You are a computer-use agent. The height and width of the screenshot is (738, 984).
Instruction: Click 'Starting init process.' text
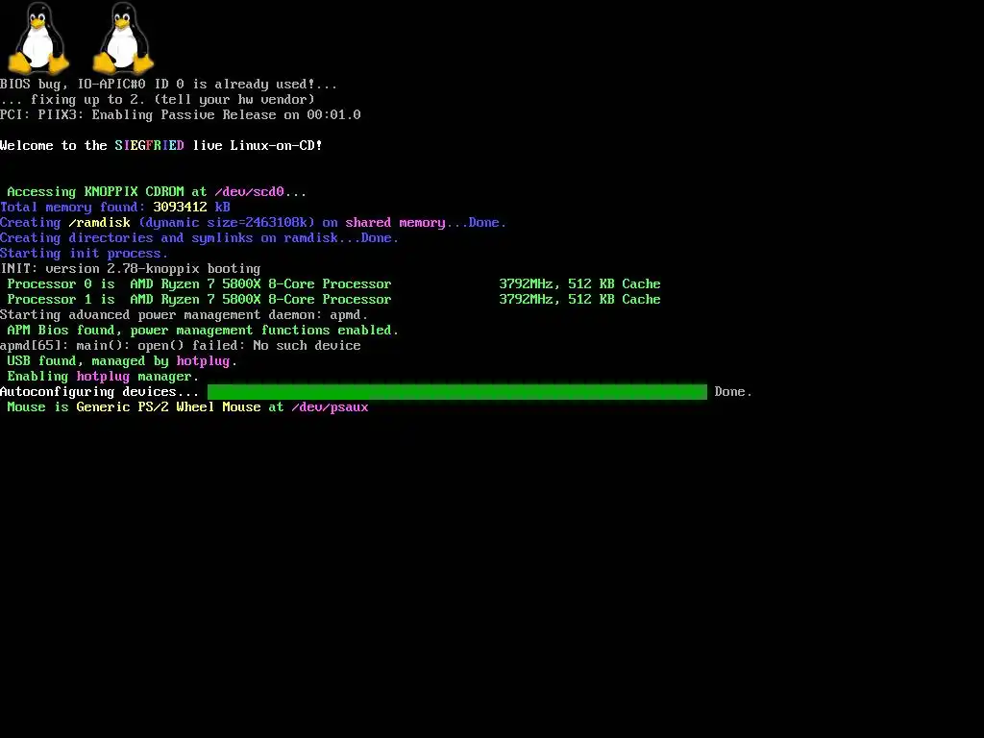pyautogui.click(x=85, y=253)
